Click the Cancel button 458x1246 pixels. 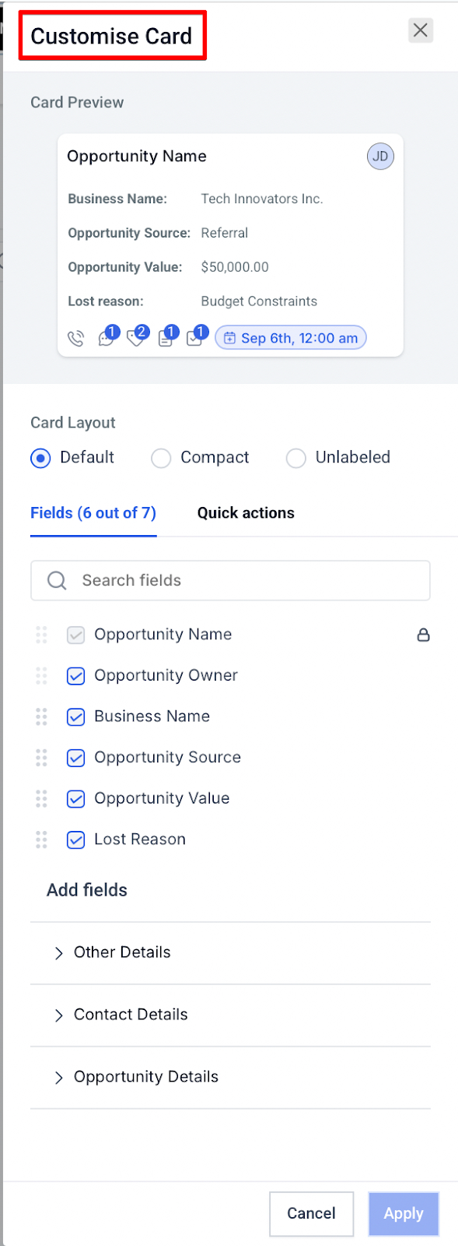tap(311, 1213)
